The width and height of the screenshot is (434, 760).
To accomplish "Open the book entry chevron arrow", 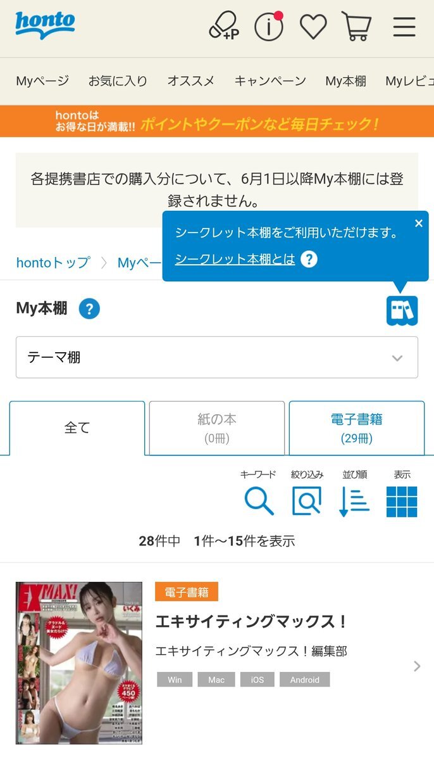I will pos(417,666).
